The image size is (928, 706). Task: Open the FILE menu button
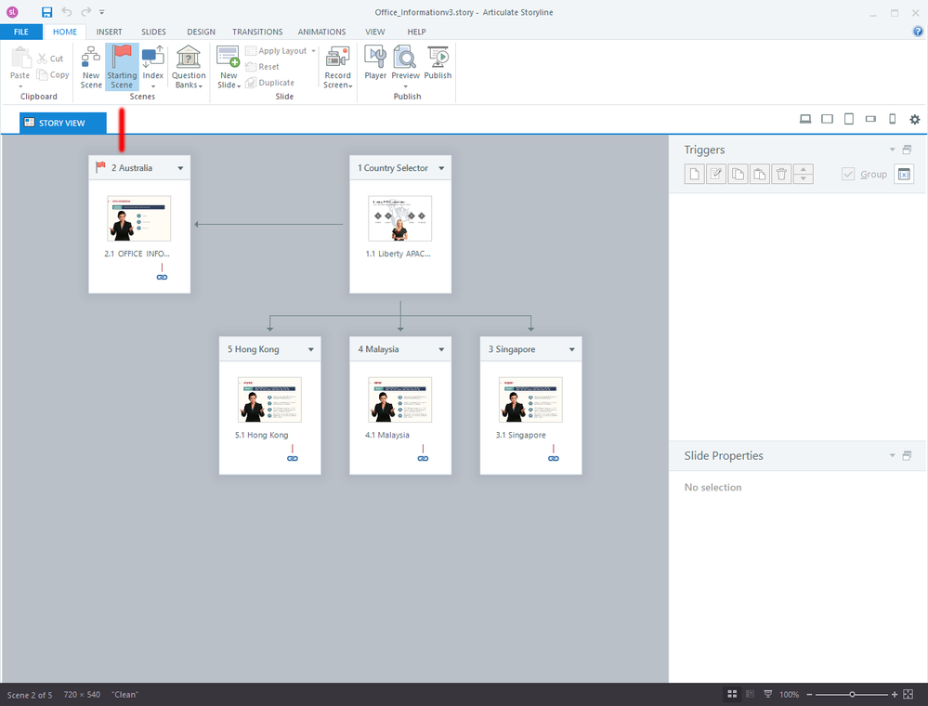coord(20,32)
